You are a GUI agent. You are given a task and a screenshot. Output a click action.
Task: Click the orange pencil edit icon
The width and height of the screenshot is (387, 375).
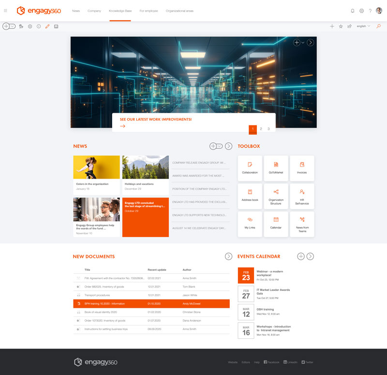[47, 26]
